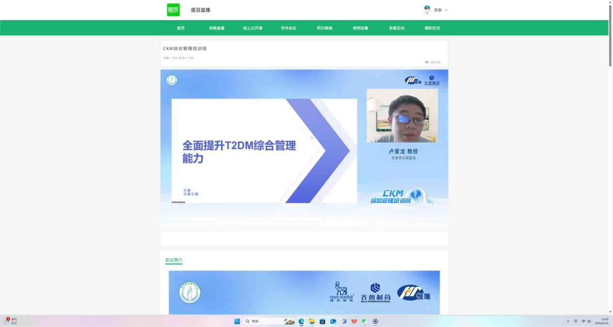Open the Settings gear in the taskbar
Screen dimensions: 613x327
pyautogui.click(x=375, y=321)
